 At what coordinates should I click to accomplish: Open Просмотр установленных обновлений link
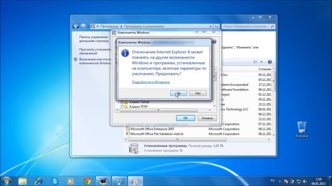pos(95,51)
